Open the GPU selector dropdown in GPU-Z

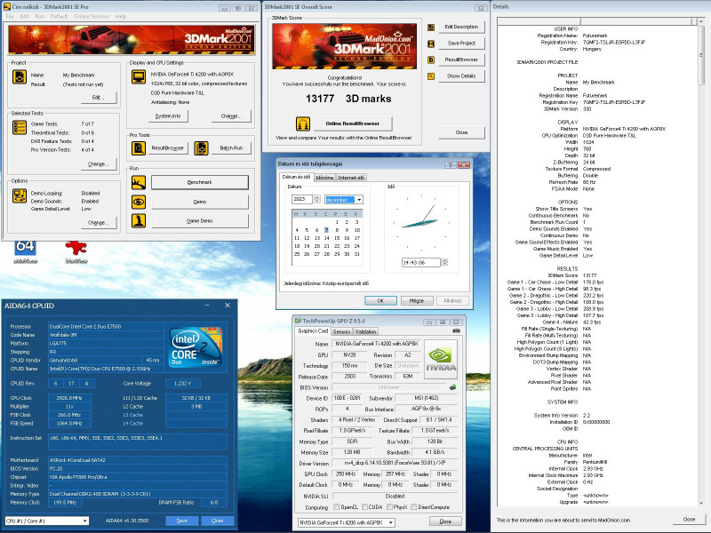(391, 522)
